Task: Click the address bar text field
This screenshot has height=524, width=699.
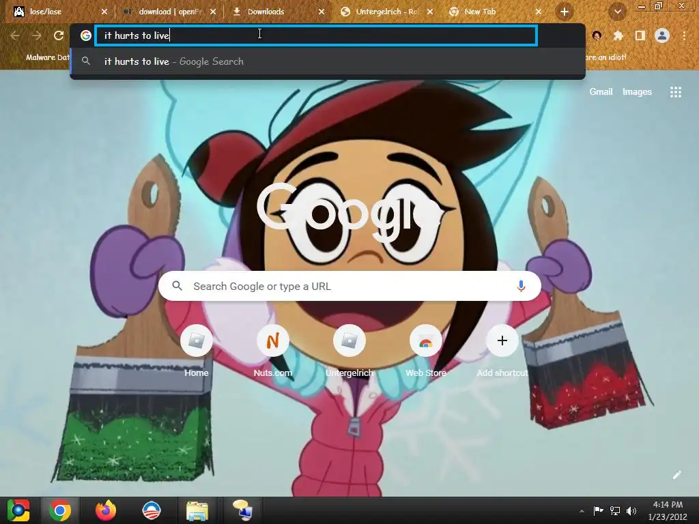Action: [316, 35]
